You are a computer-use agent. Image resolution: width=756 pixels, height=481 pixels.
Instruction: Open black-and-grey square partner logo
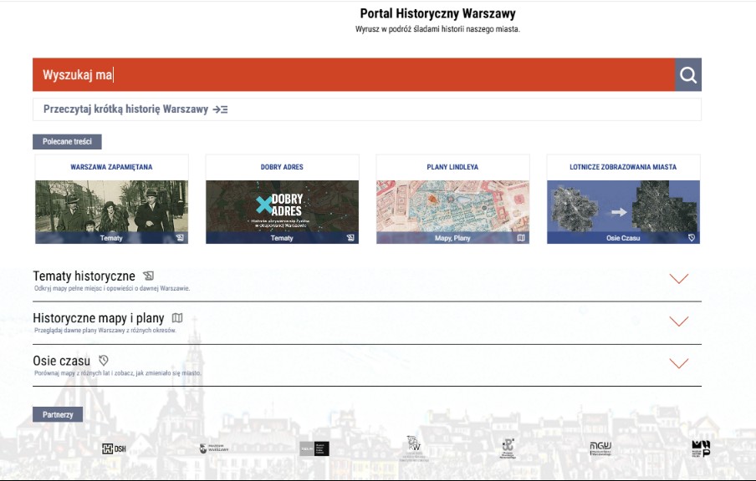(x=314, y=448)
